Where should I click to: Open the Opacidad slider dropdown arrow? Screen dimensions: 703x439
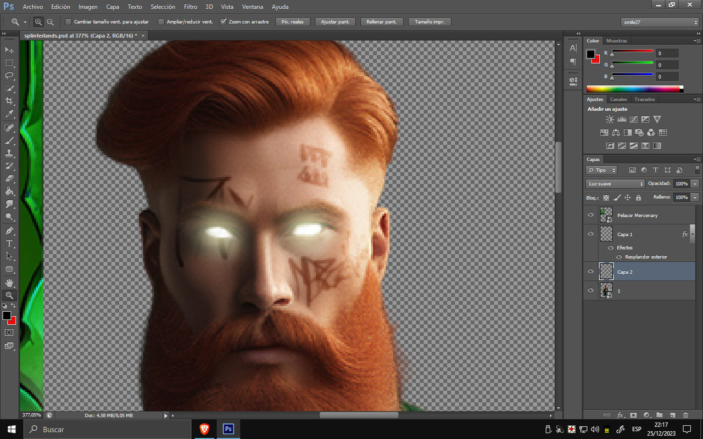click(695, 184)
